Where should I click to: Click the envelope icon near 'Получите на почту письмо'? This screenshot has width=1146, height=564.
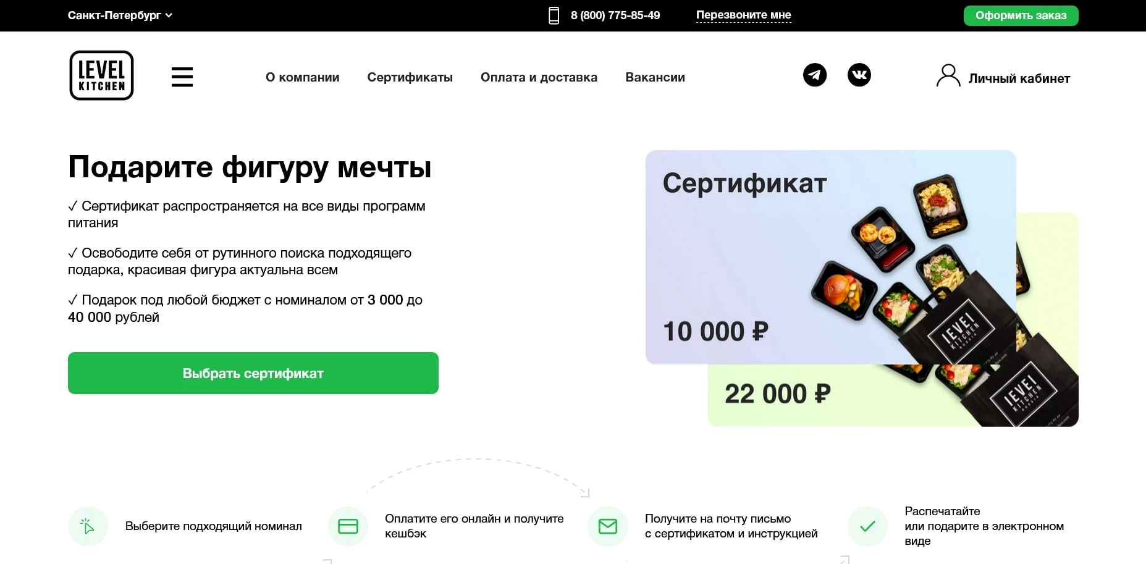[607, 526]
